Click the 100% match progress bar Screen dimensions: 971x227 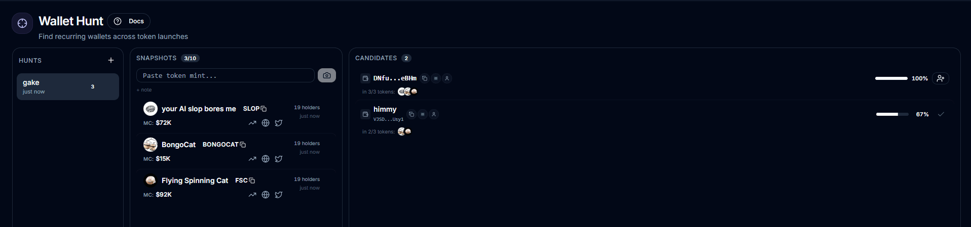[891, 78]
